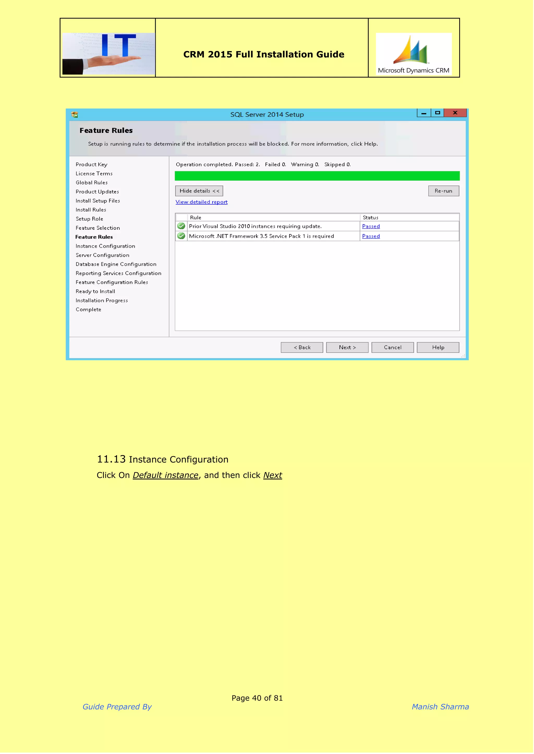Select Server Configuration step in sidebar

pos(102,256)
